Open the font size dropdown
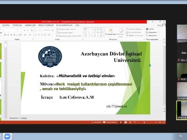187x140 pixels. (22, 30)
